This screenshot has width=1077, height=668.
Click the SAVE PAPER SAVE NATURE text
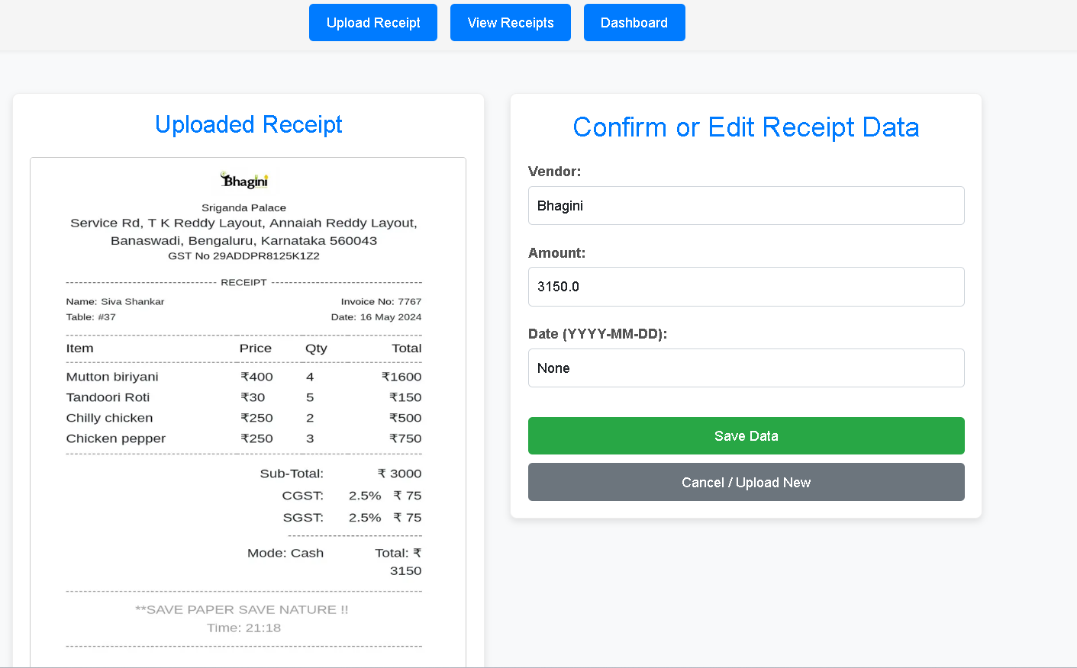pyautogui.click(x=243, y=609)
